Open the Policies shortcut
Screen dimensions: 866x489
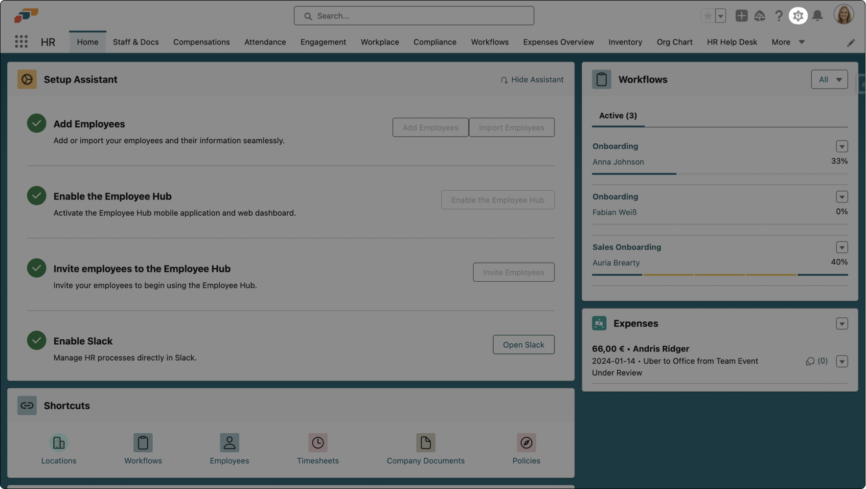click(x=526, y=448)
